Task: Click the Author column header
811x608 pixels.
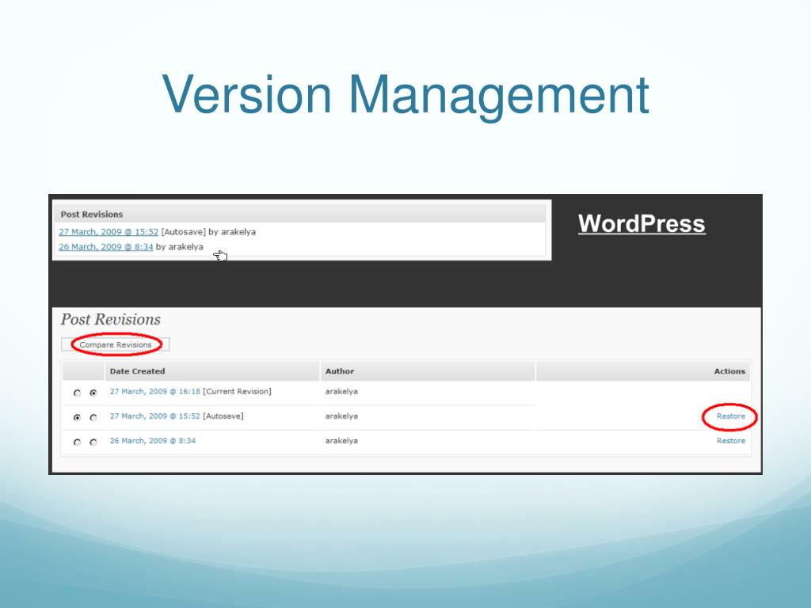Action: (427, 371)
